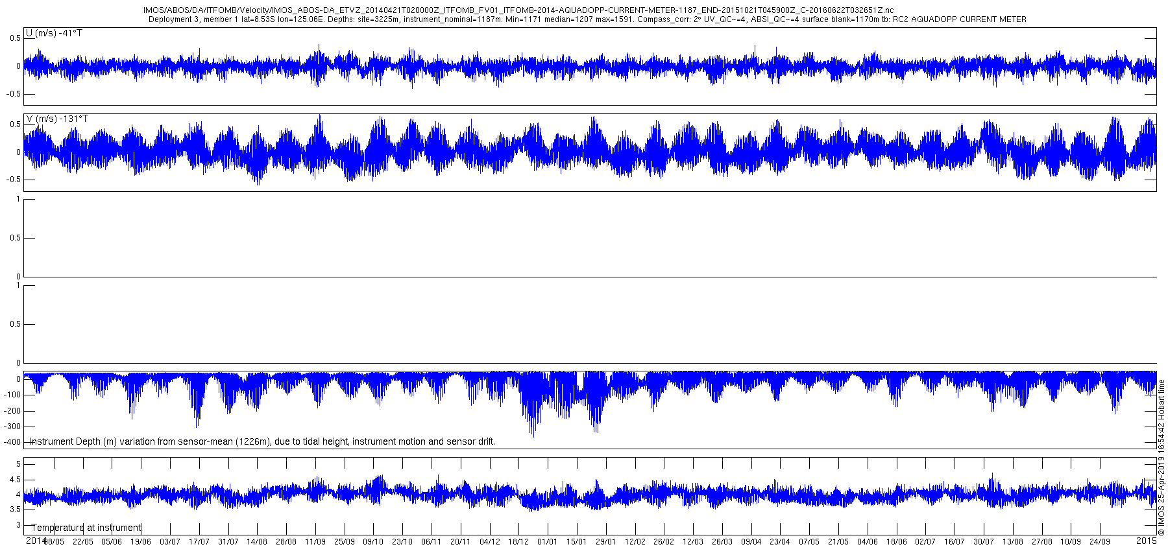Click the '5' temperature axis tick label
1168x551 pixels.
tap(19, 464)
